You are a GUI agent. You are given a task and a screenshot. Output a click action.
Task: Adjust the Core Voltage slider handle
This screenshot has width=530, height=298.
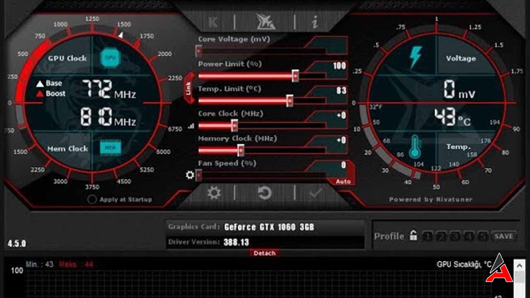(x=199, y=51)
